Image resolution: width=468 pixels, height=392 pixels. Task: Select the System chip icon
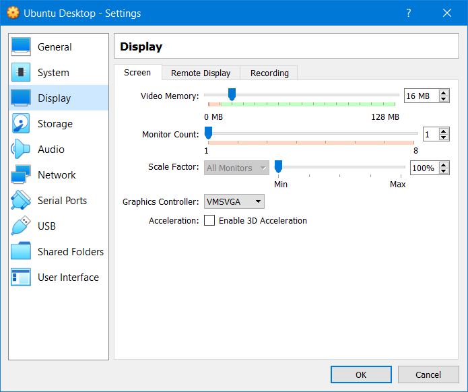[21, 73]
